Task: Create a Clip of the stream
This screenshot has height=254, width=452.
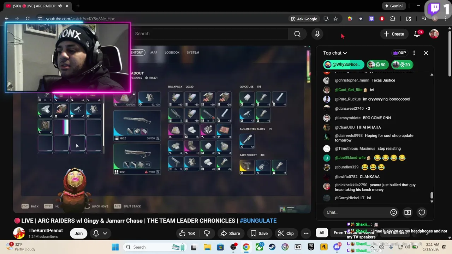Action: [x=286, y=233]
